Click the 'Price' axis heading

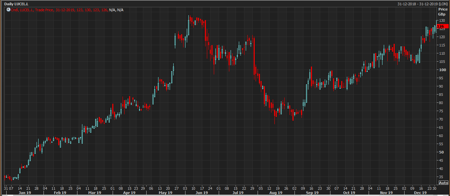point(443,10)
